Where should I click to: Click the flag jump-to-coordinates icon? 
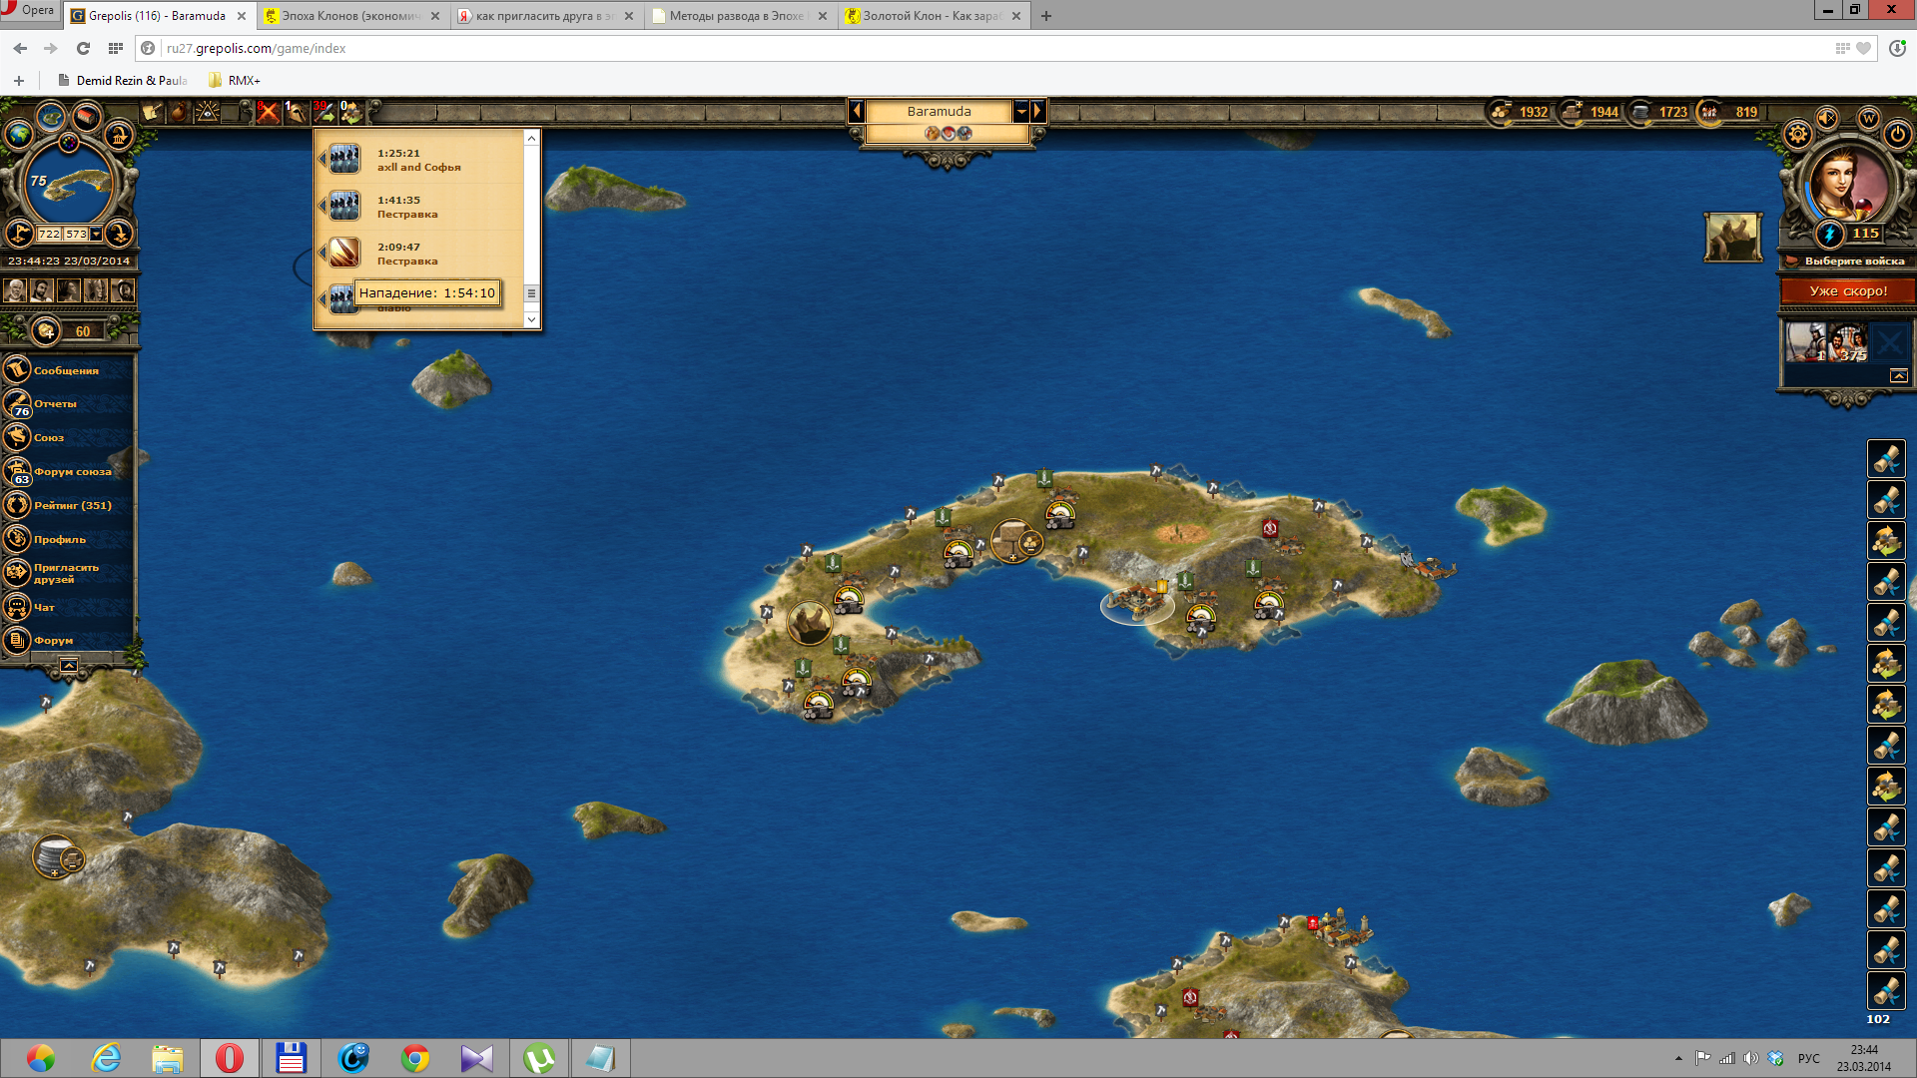[x=19, y=234]
